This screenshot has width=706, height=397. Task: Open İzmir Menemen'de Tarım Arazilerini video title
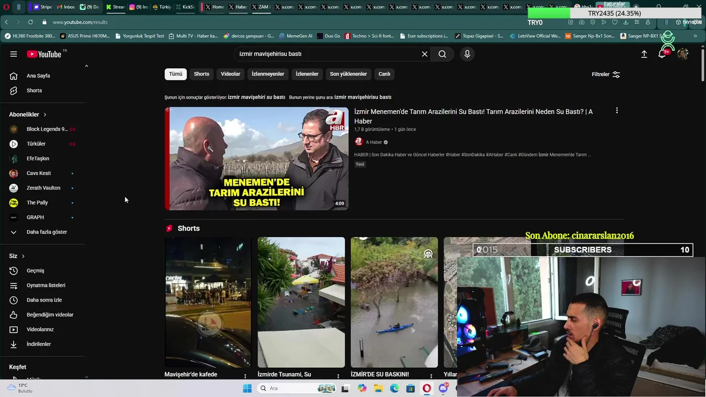[473, 116]
